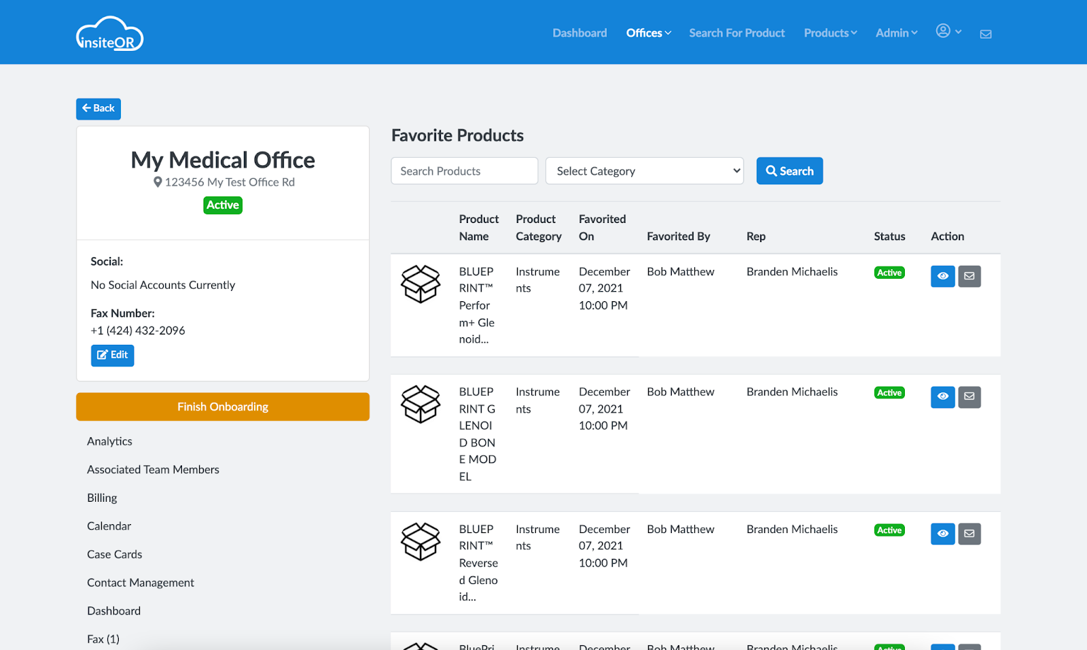The image size is (1087, 650).
Task: Open the Select Category dropdown
Action: click(x=644, y=171)
